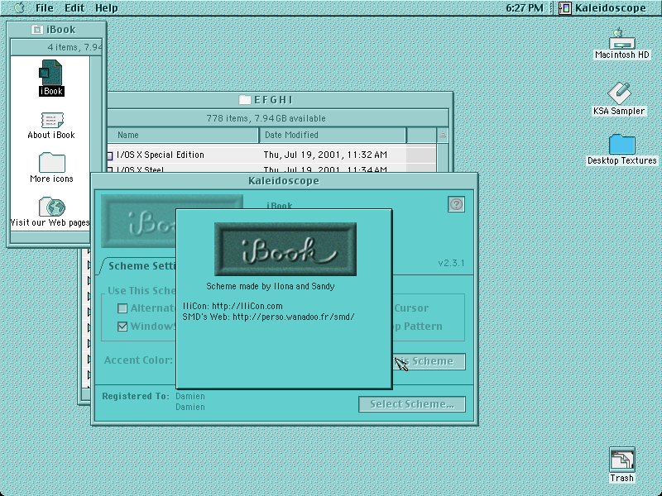Click the question mark help icon in Kaleidoscope

(x=456, y=204)
